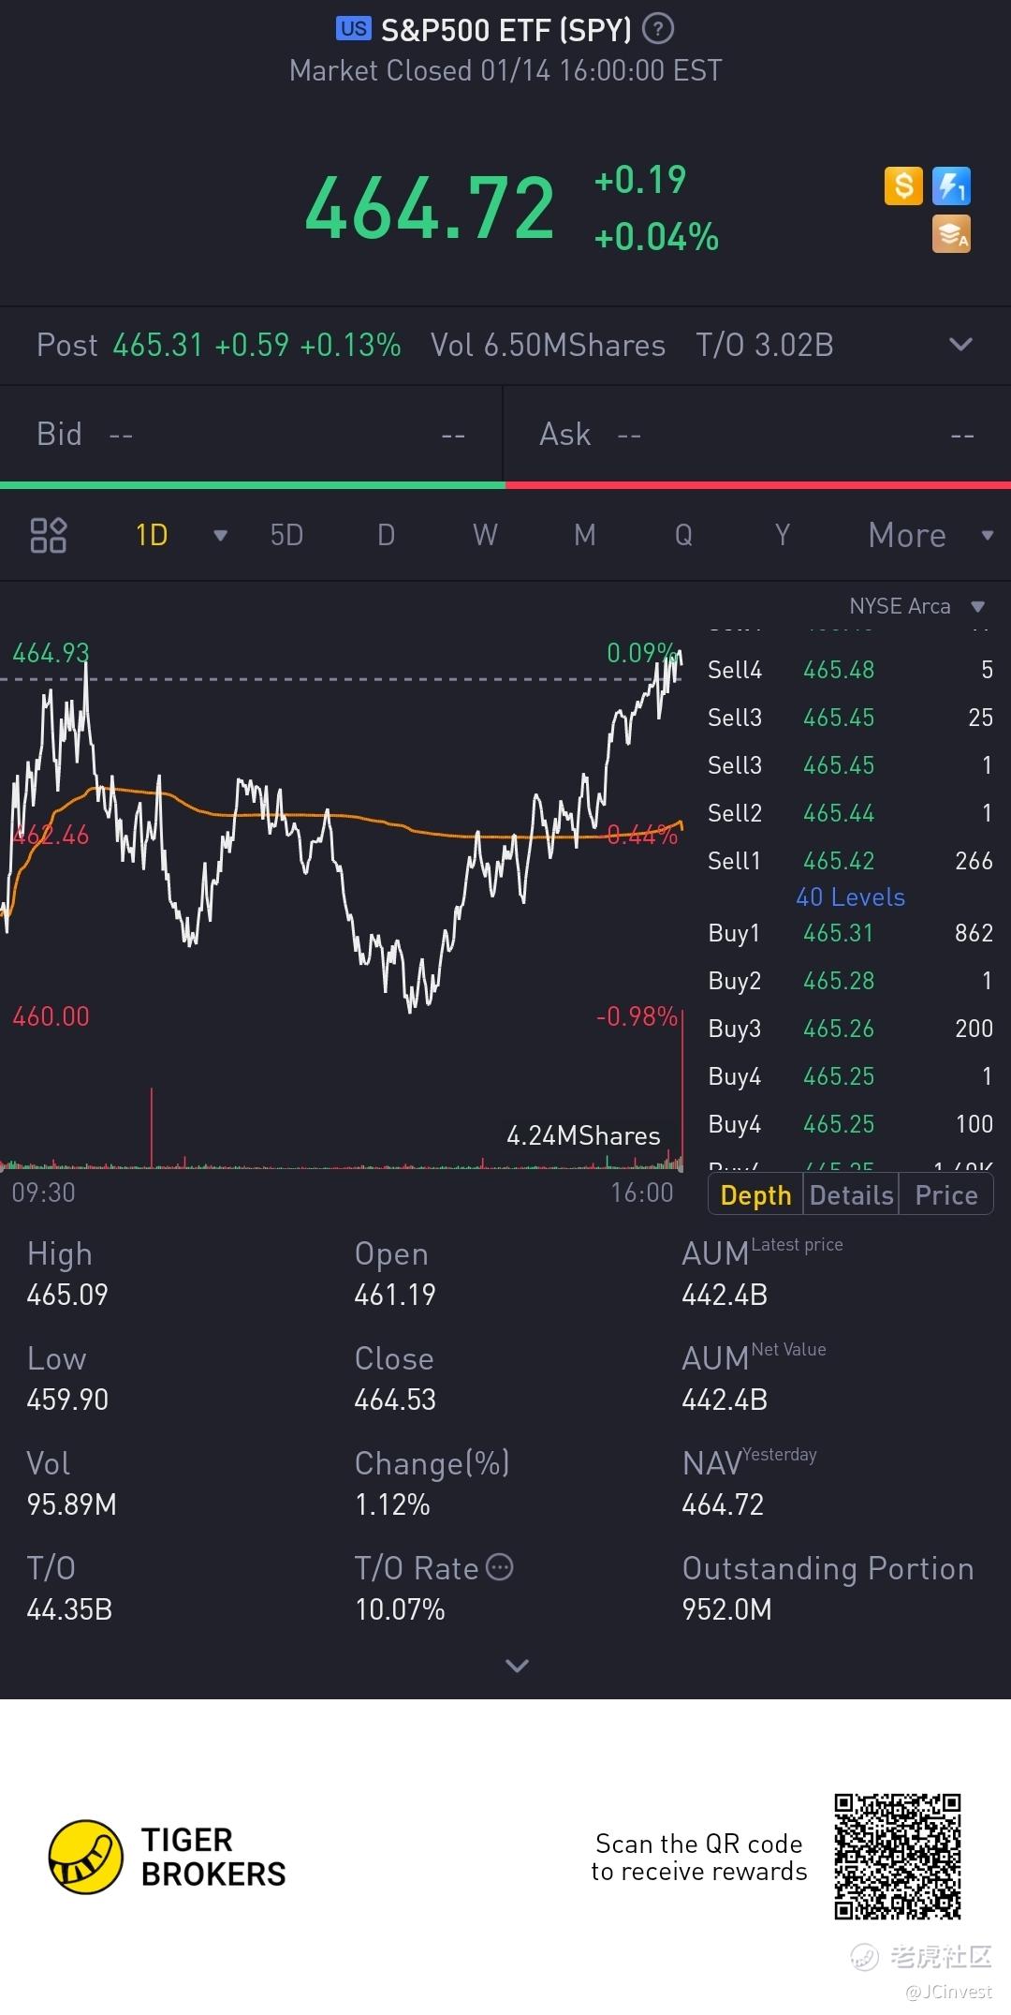Open the orange dollar sign badge
The width and height of the screenshot is (1011, 2015).
pos(903,185)
